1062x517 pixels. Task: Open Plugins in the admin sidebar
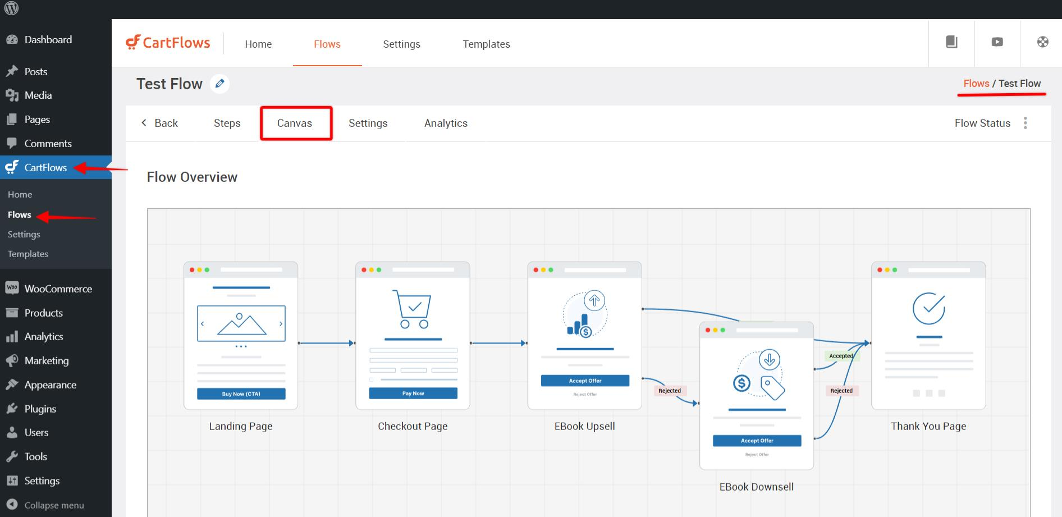(40, 409)
